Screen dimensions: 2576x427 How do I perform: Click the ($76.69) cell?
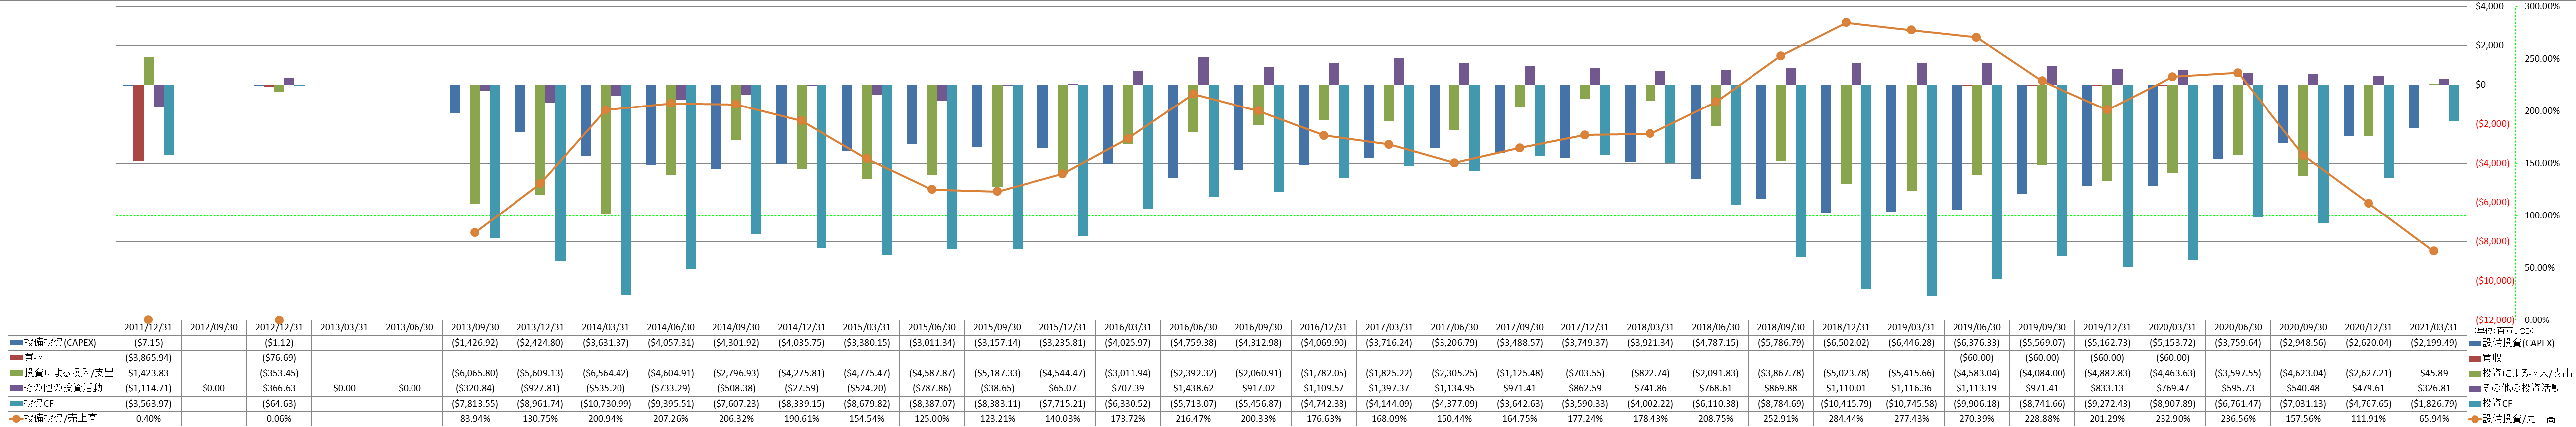click(x=279, y=357)
